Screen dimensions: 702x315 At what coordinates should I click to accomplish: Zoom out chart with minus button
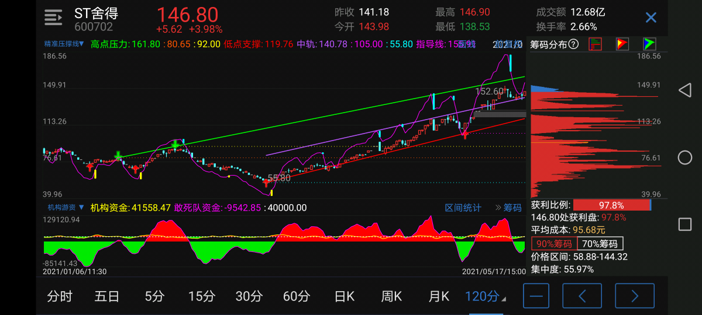(x=536, y=296)
